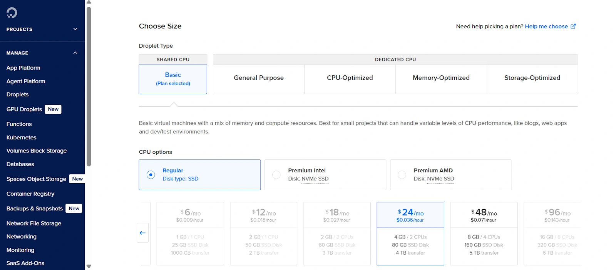Go to Container Registry
Image resolution: width=616 pixels, height=270 pixels.
point(30,194)
